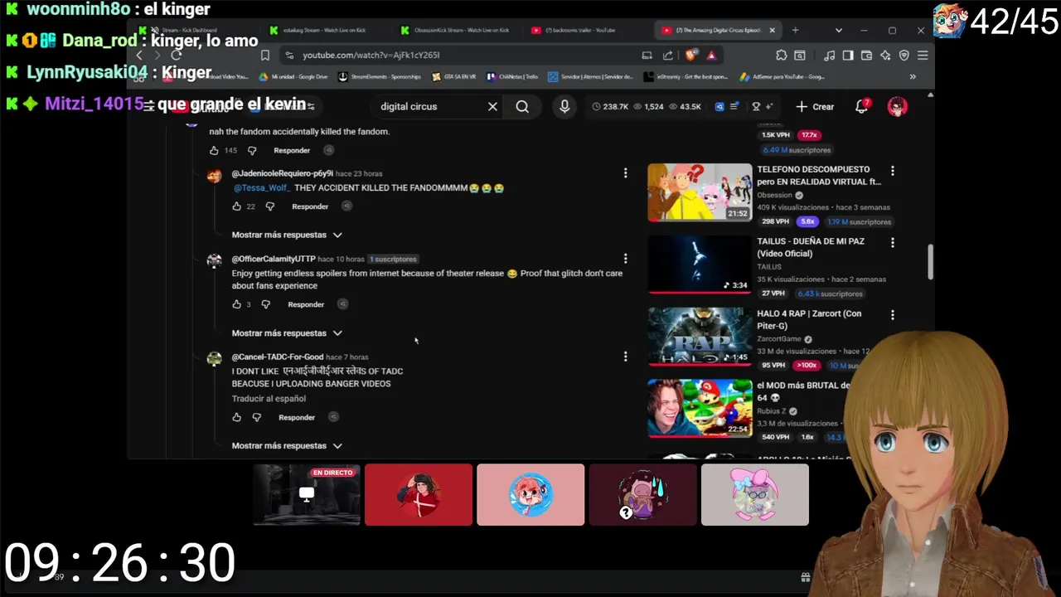
Task: Expand 'Mostrar más respuestas' below Cancel-TADC-For-Good comment
Action: [287, 445]
